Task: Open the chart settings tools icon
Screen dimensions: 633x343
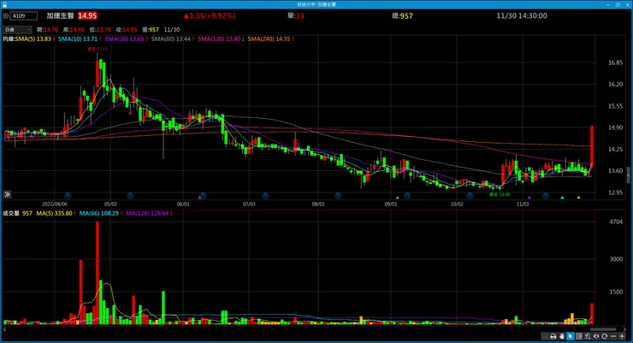Action: [588, 336]
